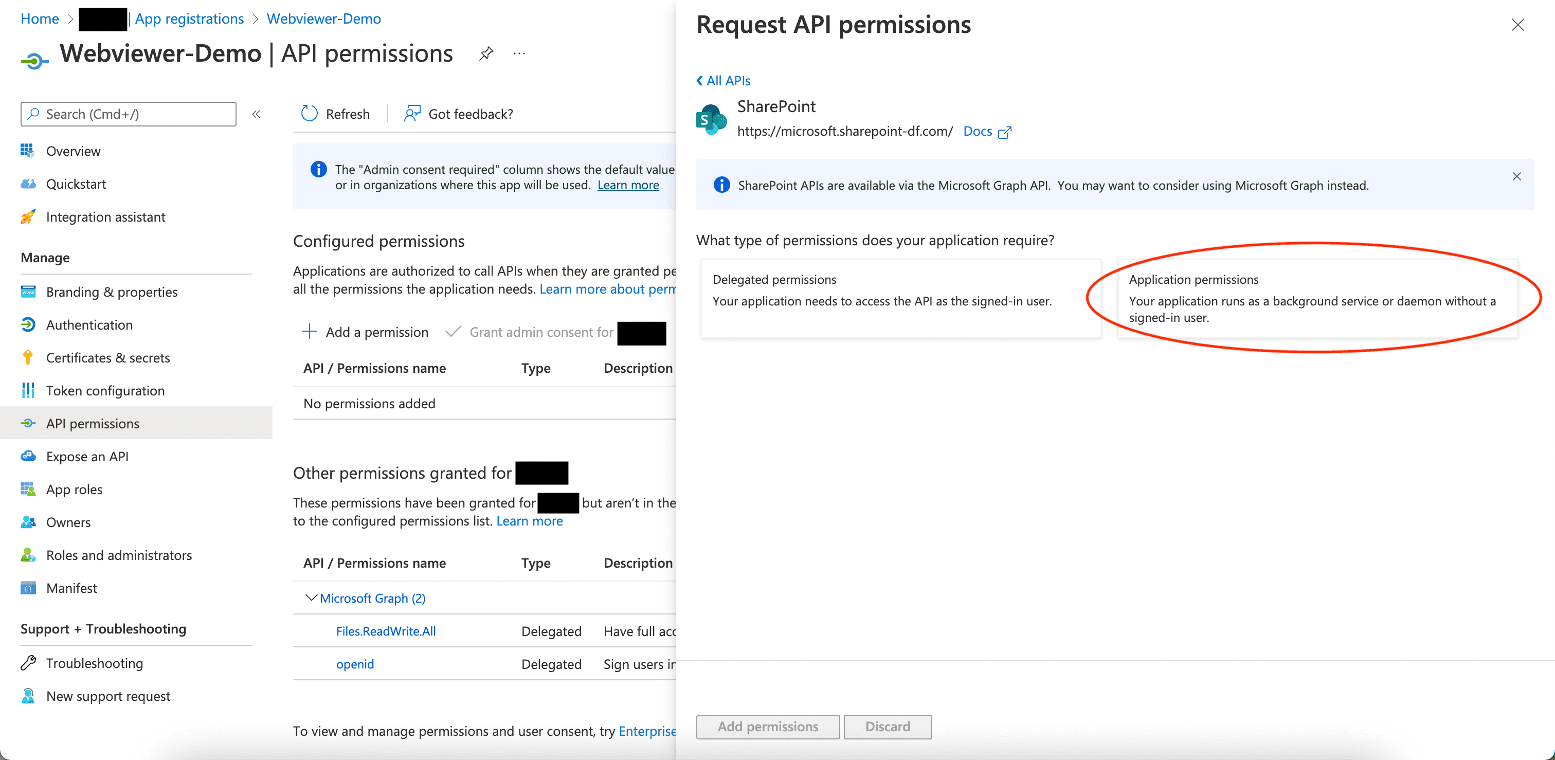
Task: Click the Got feedback person icon
Action: tap(412, 114)
